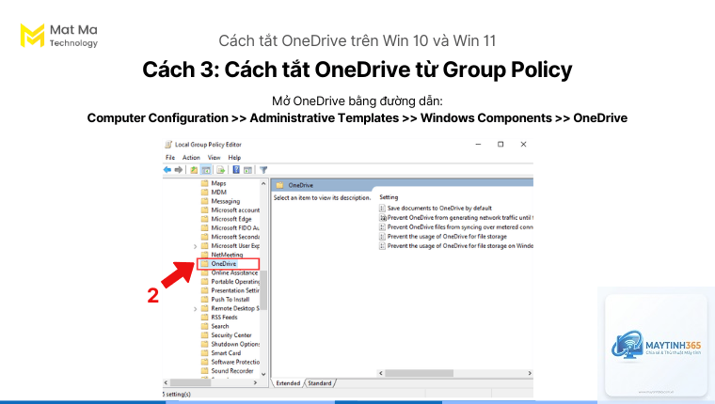Click the MDM folder icon
715x404 pixels.
(x=205, y=193)
